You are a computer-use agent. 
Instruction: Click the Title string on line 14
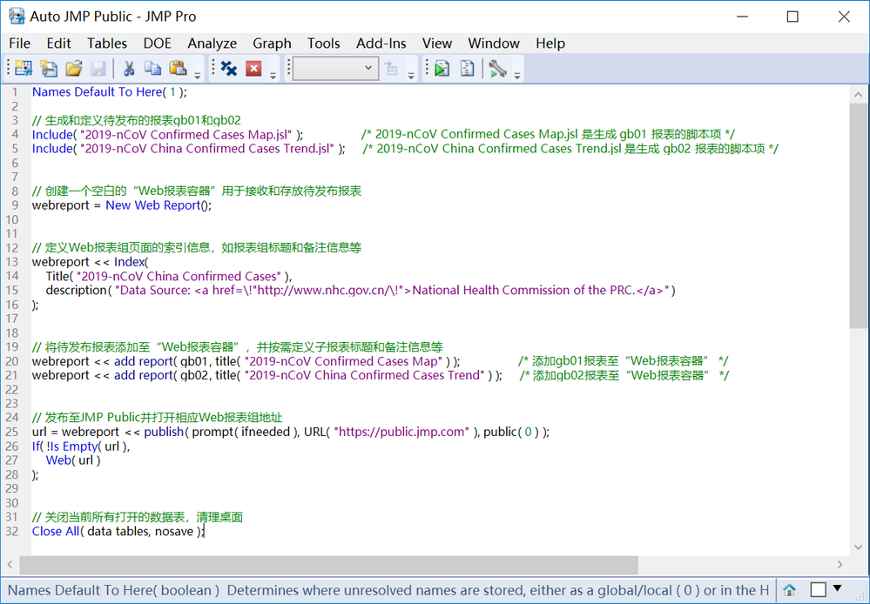tap(179, 276)
